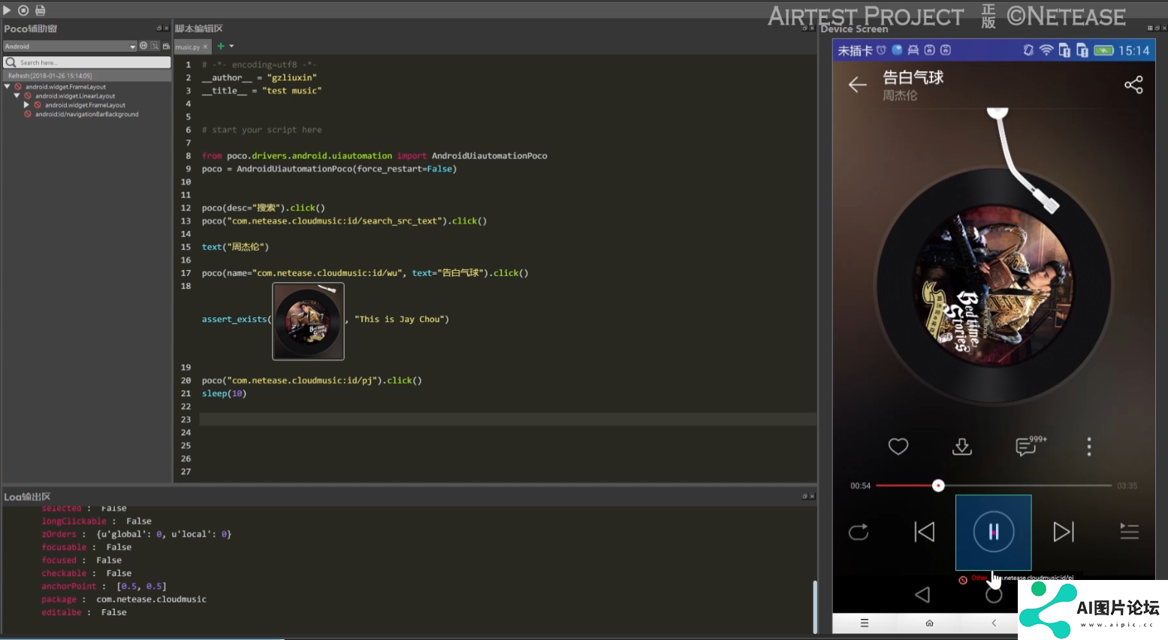The image size is (1168, 640).
Task: Open the current playlist queue
Action: (x=1130, y=531)
